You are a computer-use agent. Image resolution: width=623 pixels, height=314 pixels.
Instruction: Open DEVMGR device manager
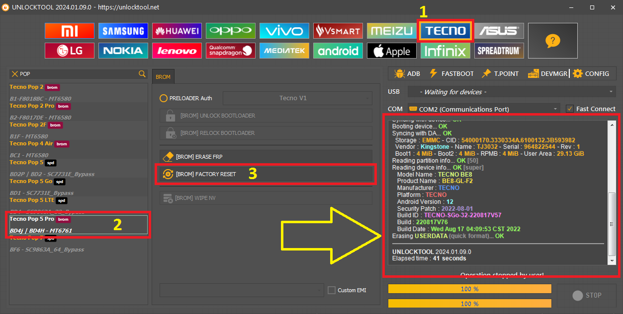tap(547, 73)
